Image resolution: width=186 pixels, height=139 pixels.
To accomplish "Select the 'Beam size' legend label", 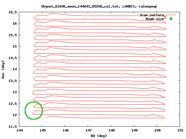I will click(x=155, y=19).
